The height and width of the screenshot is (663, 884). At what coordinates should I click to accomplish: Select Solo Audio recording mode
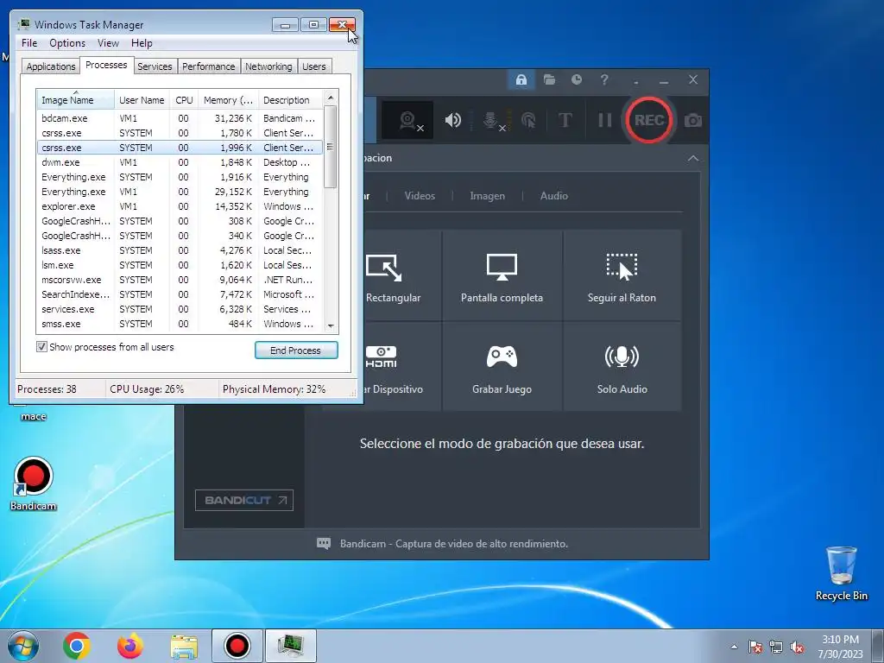(x=622, y=367)
